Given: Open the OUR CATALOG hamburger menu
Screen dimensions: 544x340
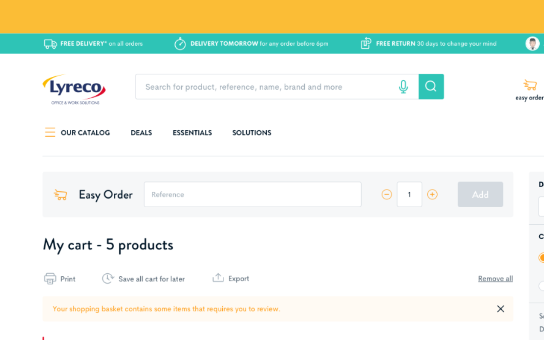Looking at the screenshot, I should [x=50, y=132].
